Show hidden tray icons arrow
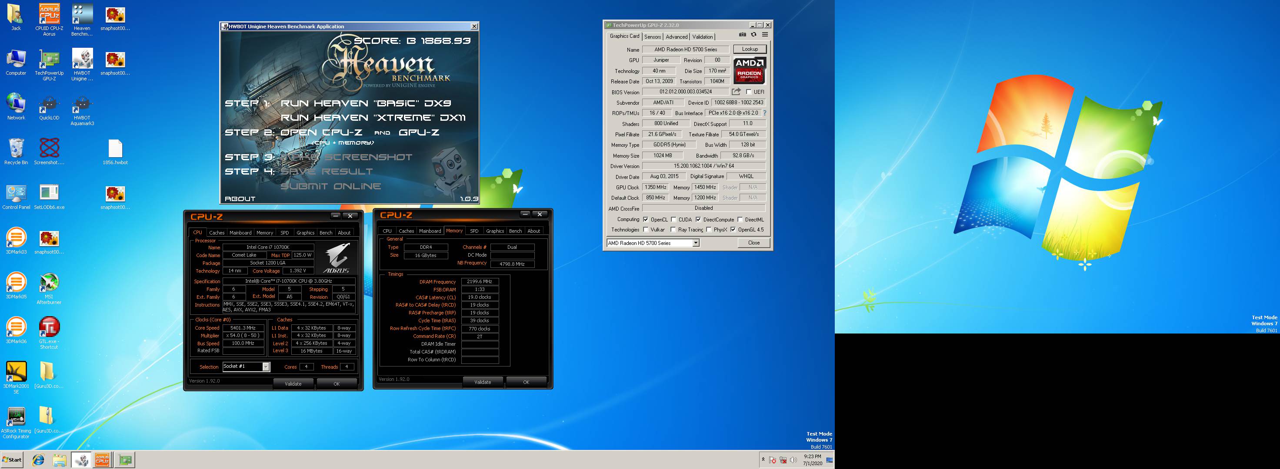The height and width of the screenshot is (469, 1280). coord(763,460)
